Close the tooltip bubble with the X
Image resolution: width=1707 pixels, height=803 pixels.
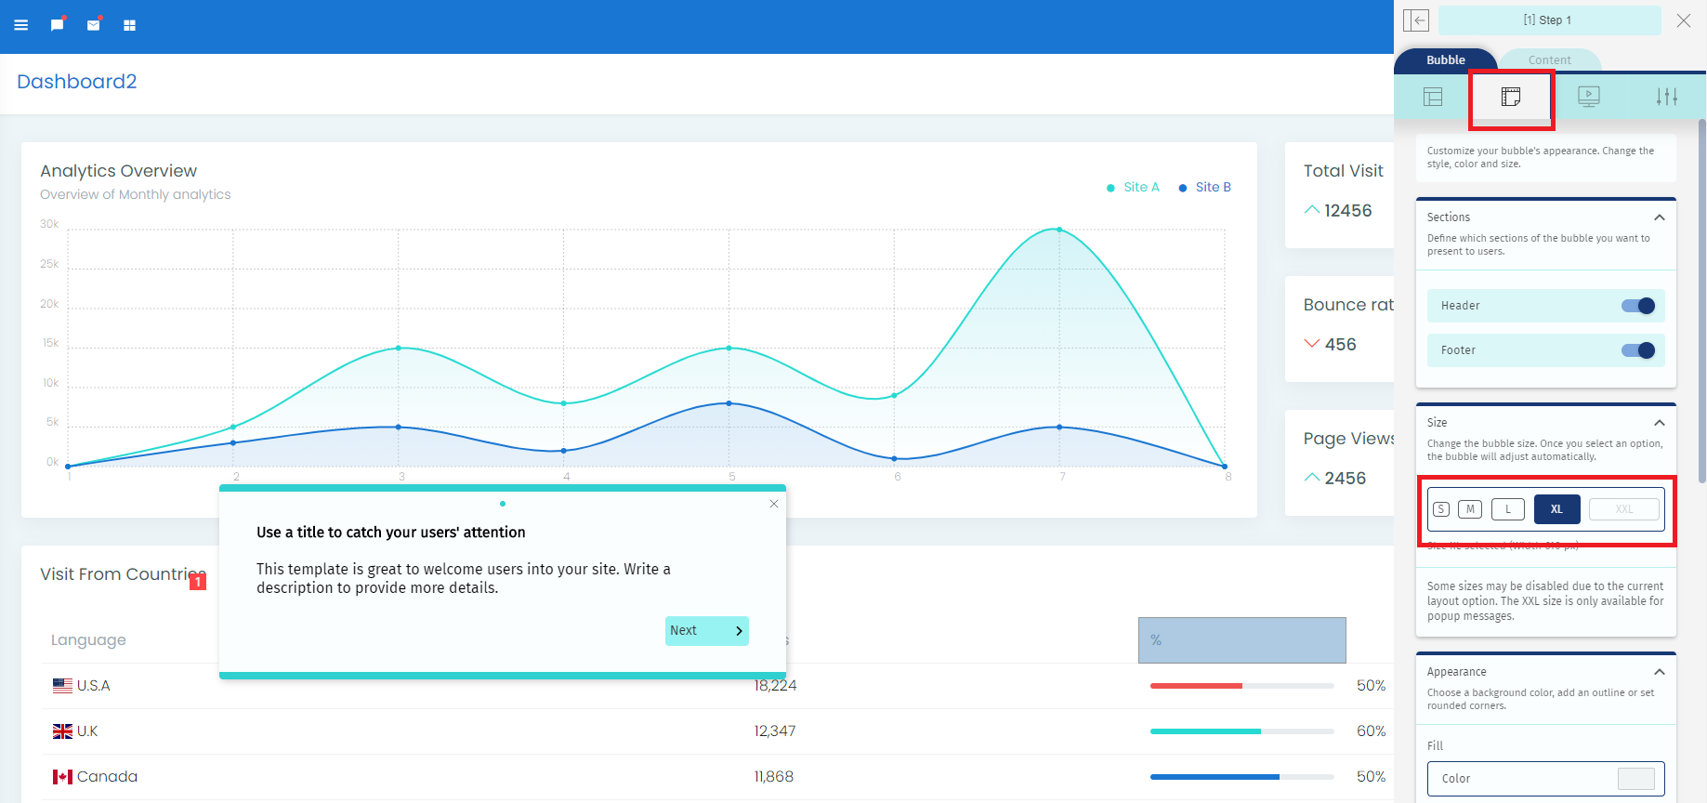[x=774, y=504]
